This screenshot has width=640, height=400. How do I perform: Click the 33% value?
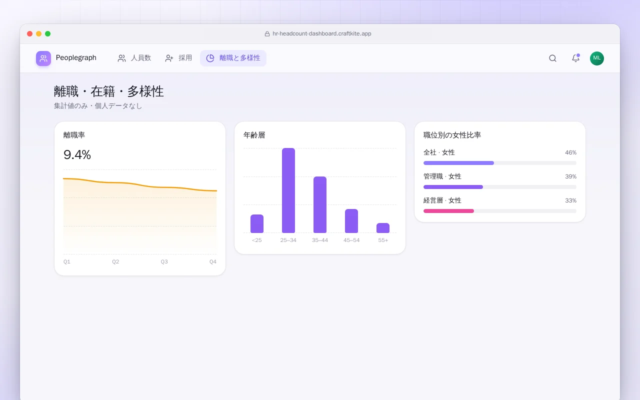point(570,200)
